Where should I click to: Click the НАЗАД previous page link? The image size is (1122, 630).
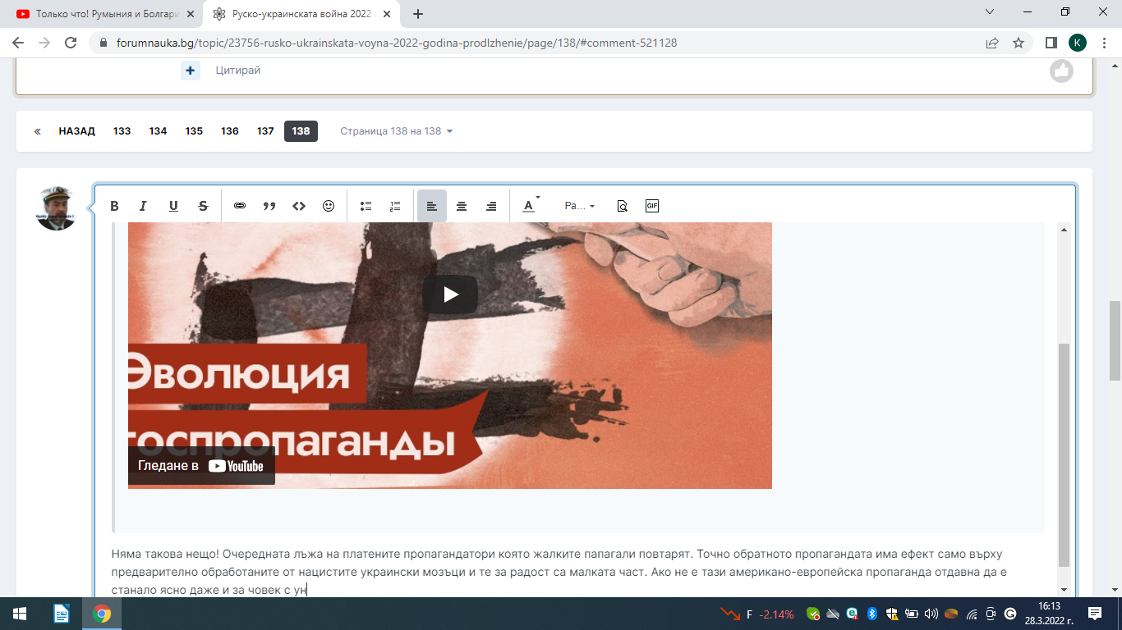76,131
